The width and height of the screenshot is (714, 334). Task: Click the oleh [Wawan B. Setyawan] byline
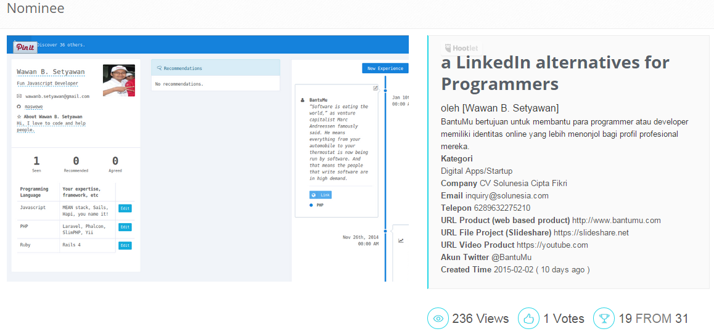click(499, 108)
